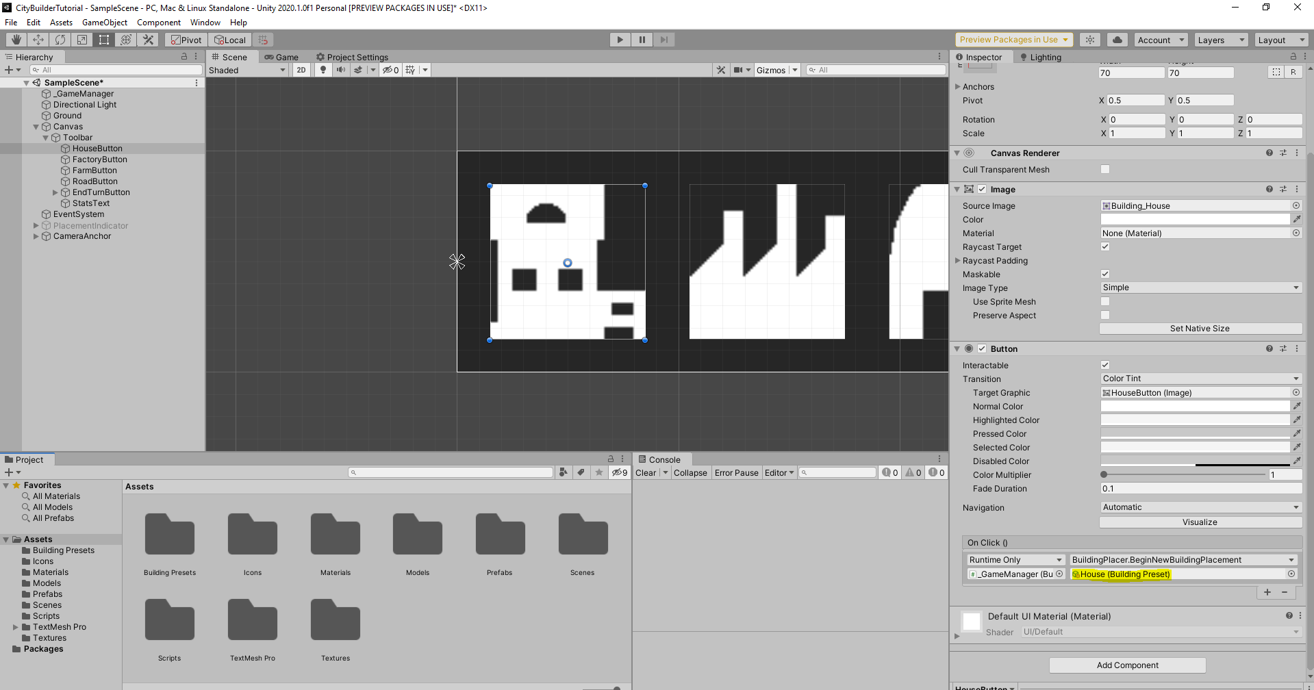Screen dimensions: 1314x690
Task: Expand the EndTurnButton hierarchy item
Action: coord(55,192)
